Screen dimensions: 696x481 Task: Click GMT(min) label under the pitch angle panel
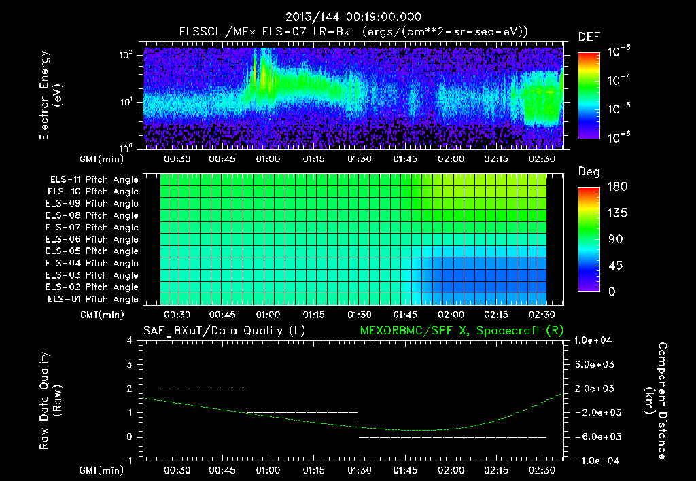102,315
